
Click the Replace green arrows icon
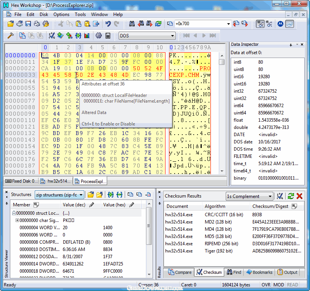point(158,24)
